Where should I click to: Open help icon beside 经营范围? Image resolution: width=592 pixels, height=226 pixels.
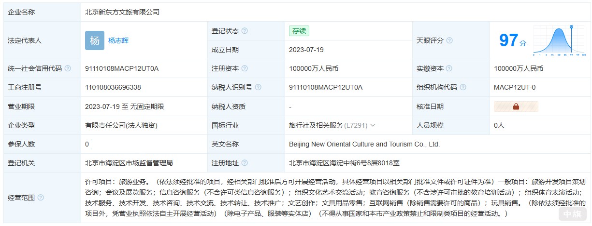click(x=41, y=198)
